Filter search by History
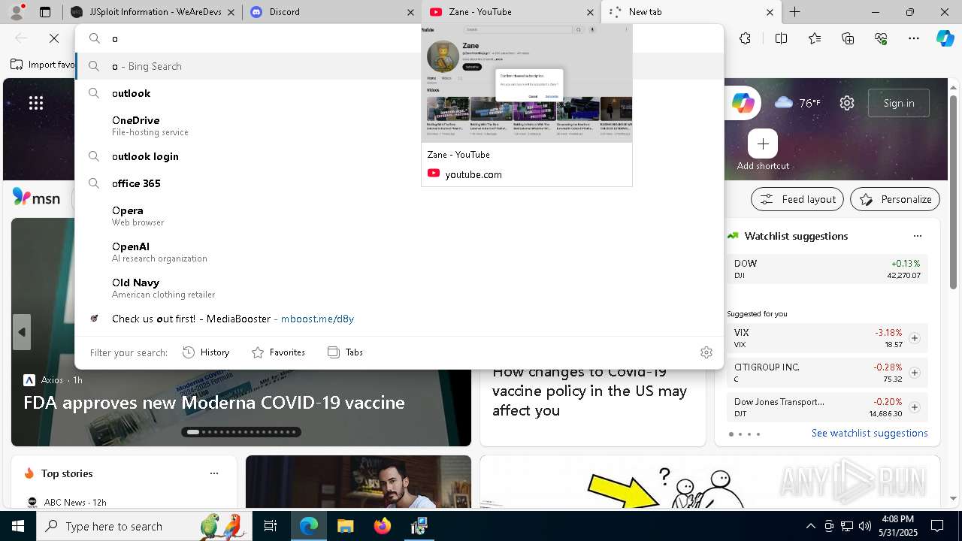Screen dimensions: 962x541 tap(206, 352)
